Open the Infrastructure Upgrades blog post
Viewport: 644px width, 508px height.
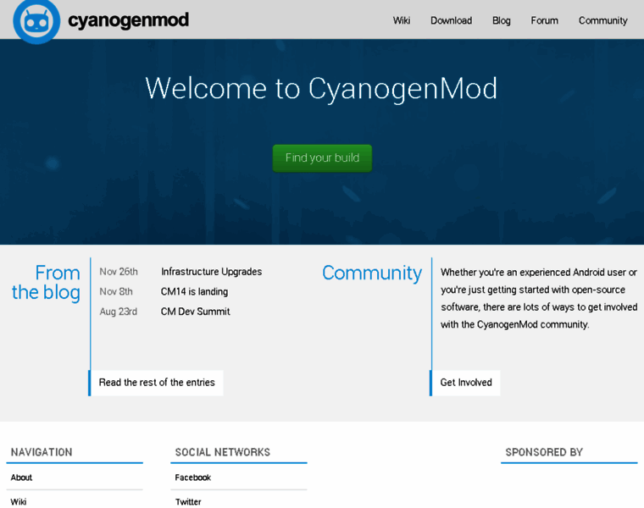[211, 272]
